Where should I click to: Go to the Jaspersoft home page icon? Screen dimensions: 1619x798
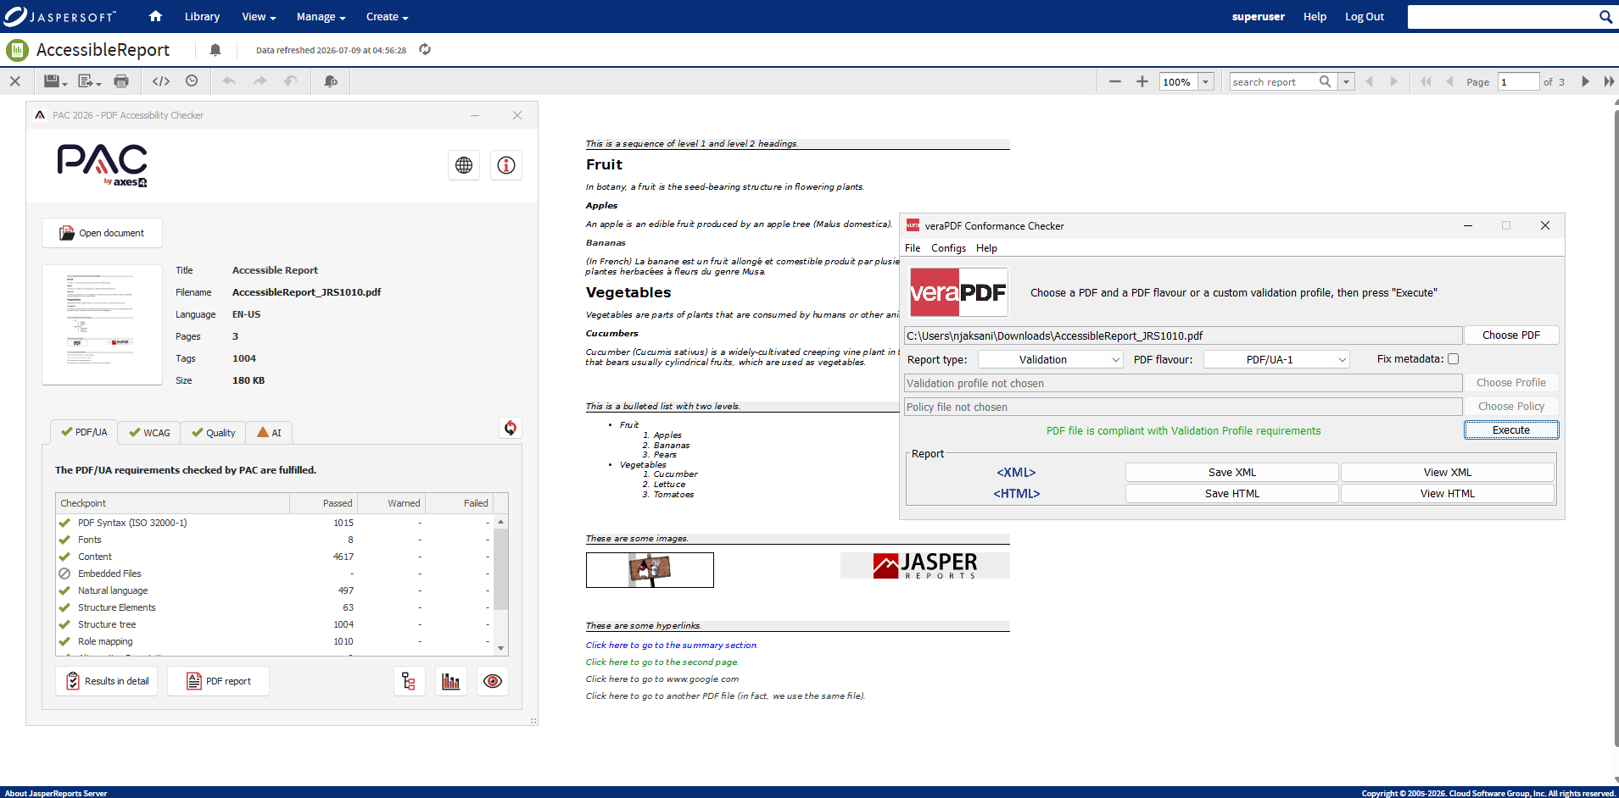(x=155, y=16)
